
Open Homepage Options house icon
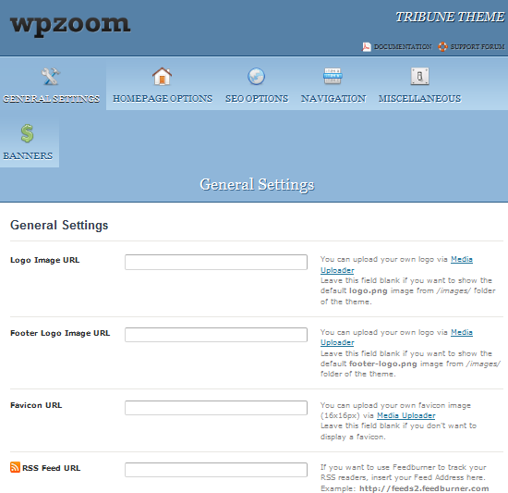pos(162,77)
